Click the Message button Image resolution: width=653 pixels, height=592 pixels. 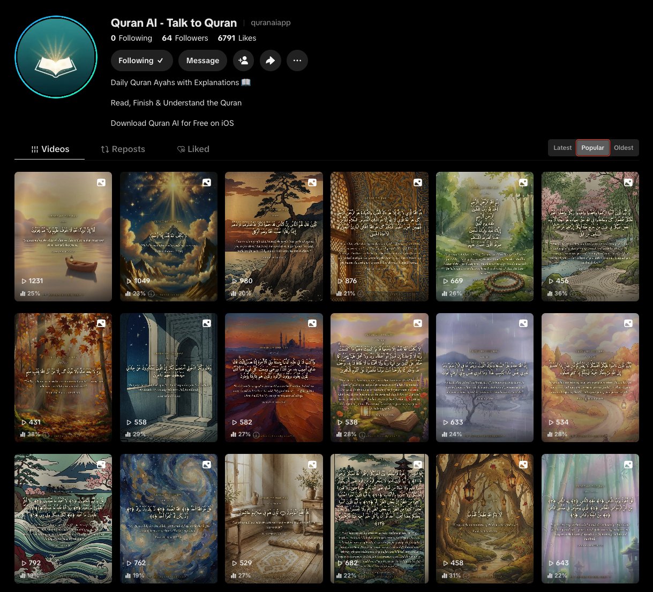[202, 60]
